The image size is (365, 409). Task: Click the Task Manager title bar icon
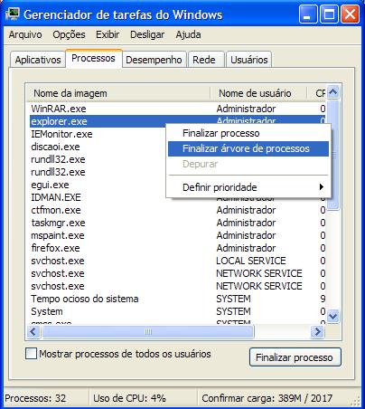pyautogui.click(x=13, y=14)
